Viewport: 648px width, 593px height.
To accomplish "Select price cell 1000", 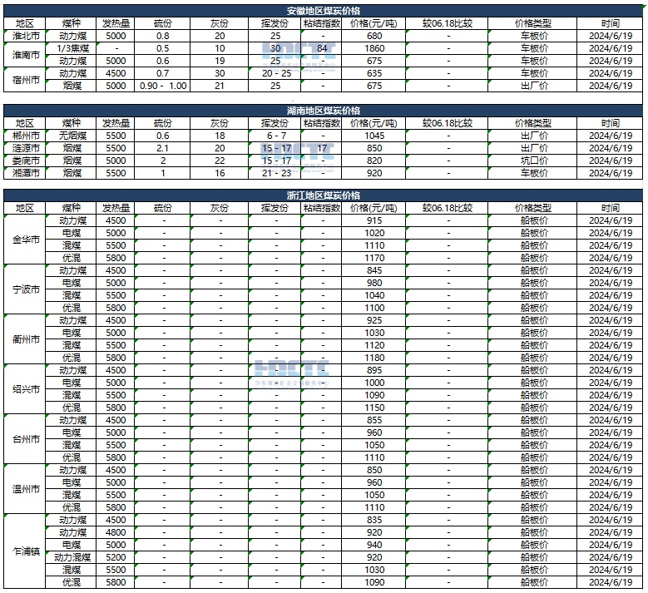I will [x=373, y=383].
